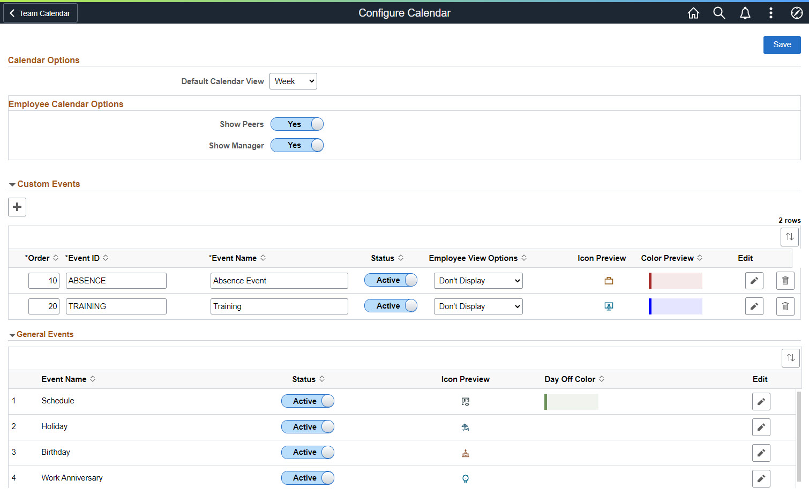The width and height of the screenshot is (809, 495).
Task: Click the blue Training color preview swatch
Action: click(675, 306)
